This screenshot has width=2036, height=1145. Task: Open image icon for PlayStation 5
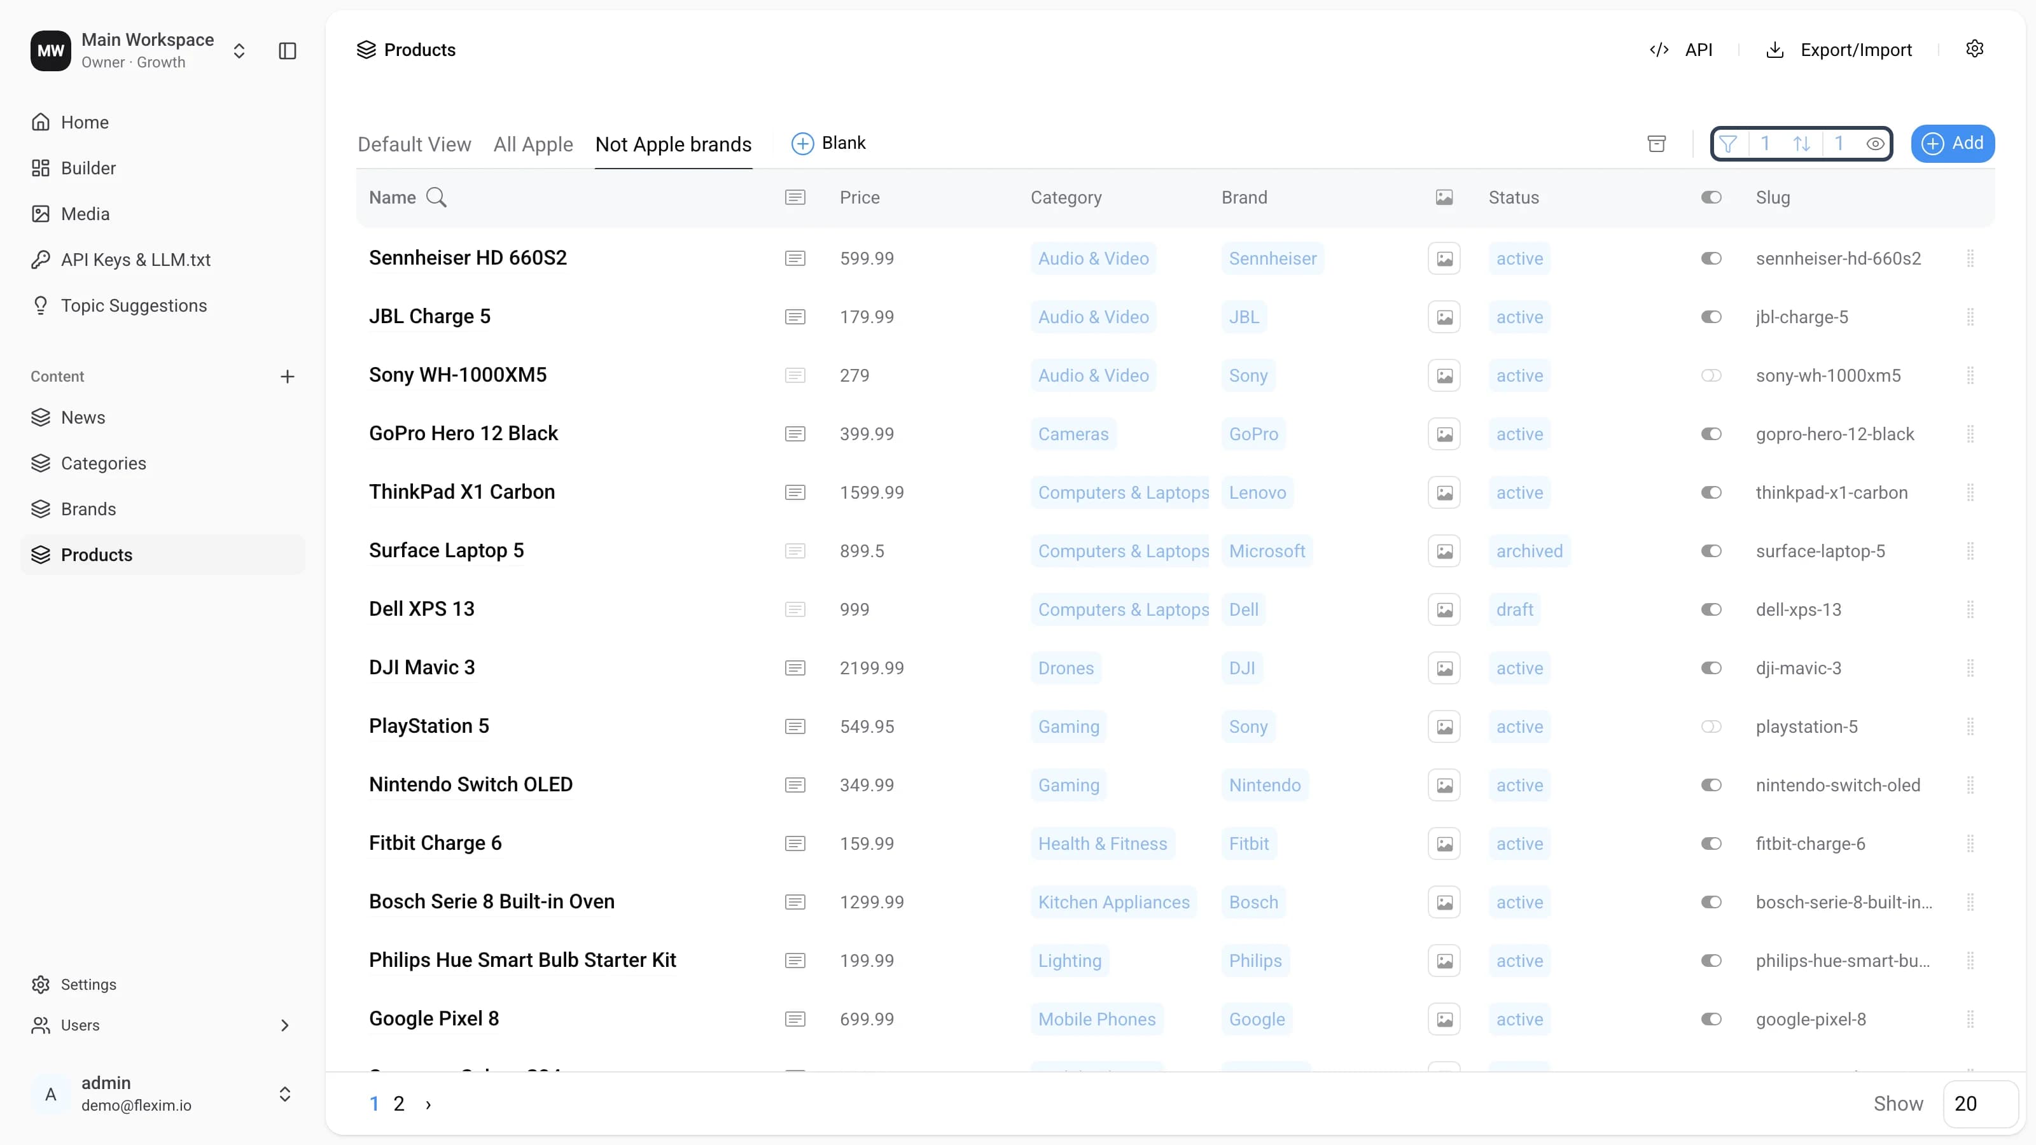tap(1444, 726)
